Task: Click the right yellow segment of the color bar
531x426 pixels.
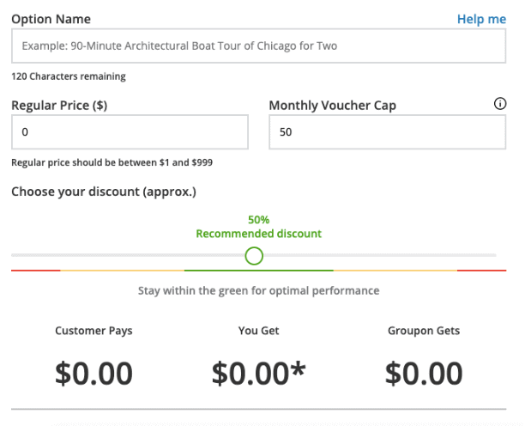Action: (x=395, y=271)
